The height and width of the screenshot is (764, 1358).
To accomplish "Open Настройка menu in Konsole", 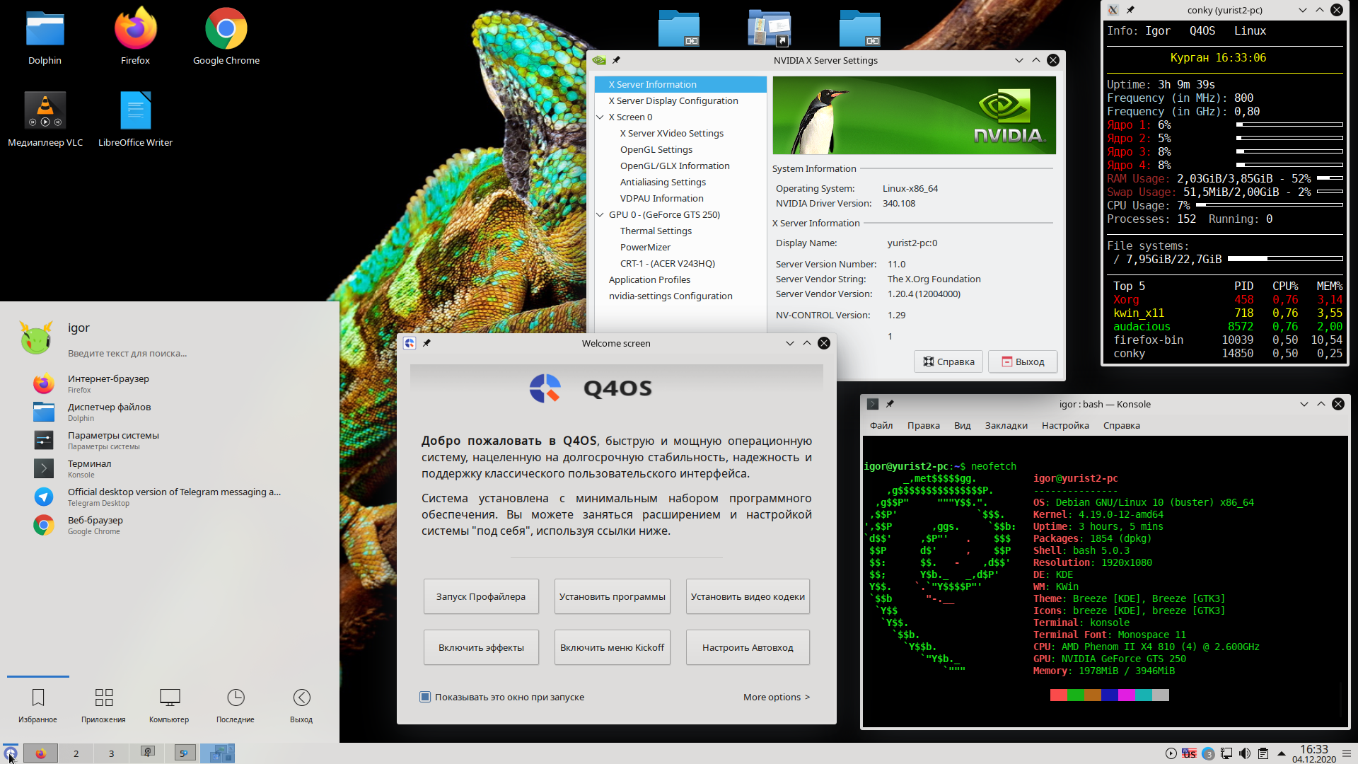I will (x=1065, y=425).
